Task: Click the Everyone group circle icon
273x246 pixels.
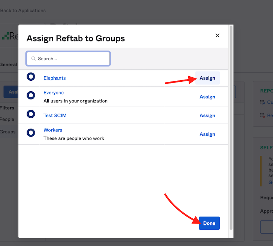Action: 31,95
